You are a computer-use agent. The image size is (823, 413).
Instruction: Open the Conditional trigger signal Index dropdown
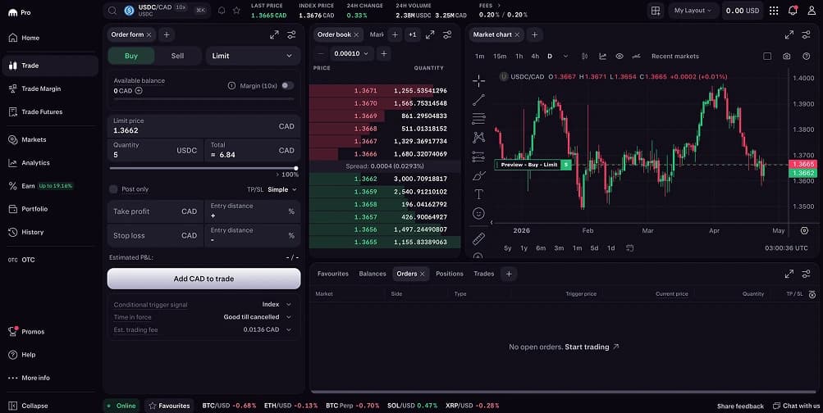click(x=277, y=304)
